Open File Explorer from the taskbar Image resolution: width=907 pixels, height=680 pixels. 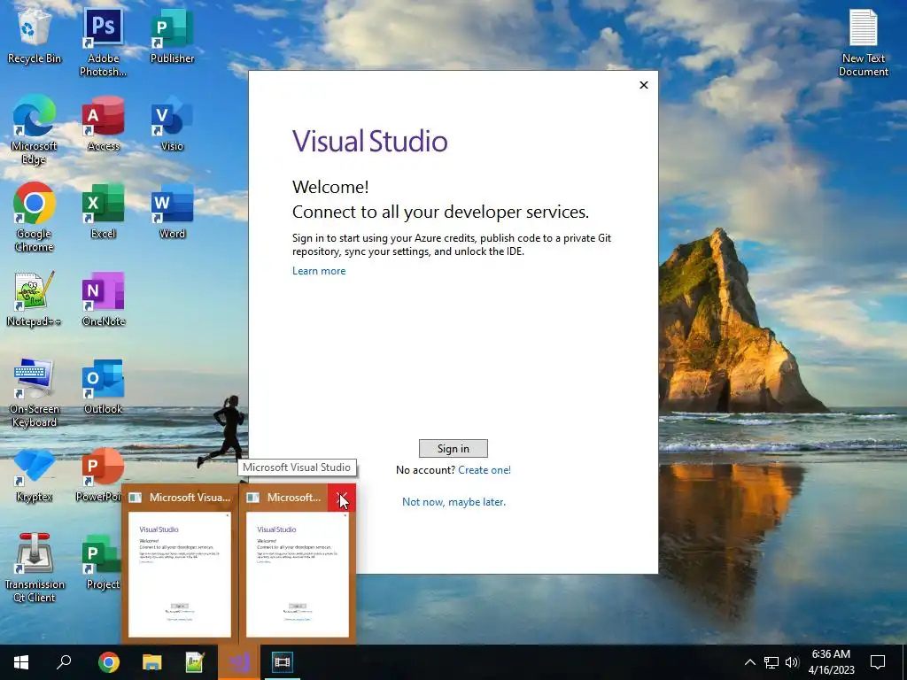pyautogui.click(x=152, y=662)
